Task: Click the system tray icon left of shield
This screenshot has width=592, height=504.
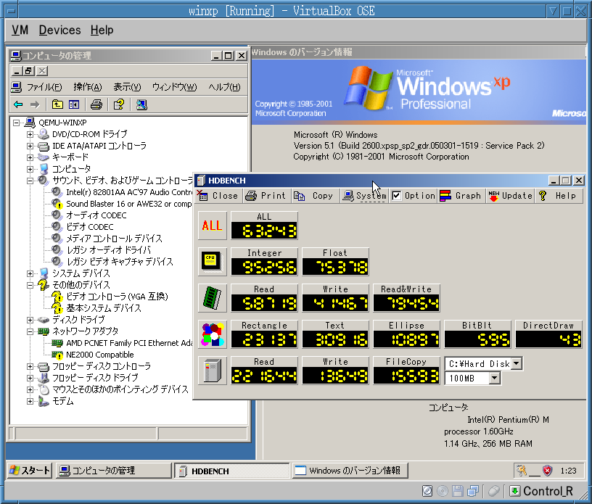Action: click(522, 471)
